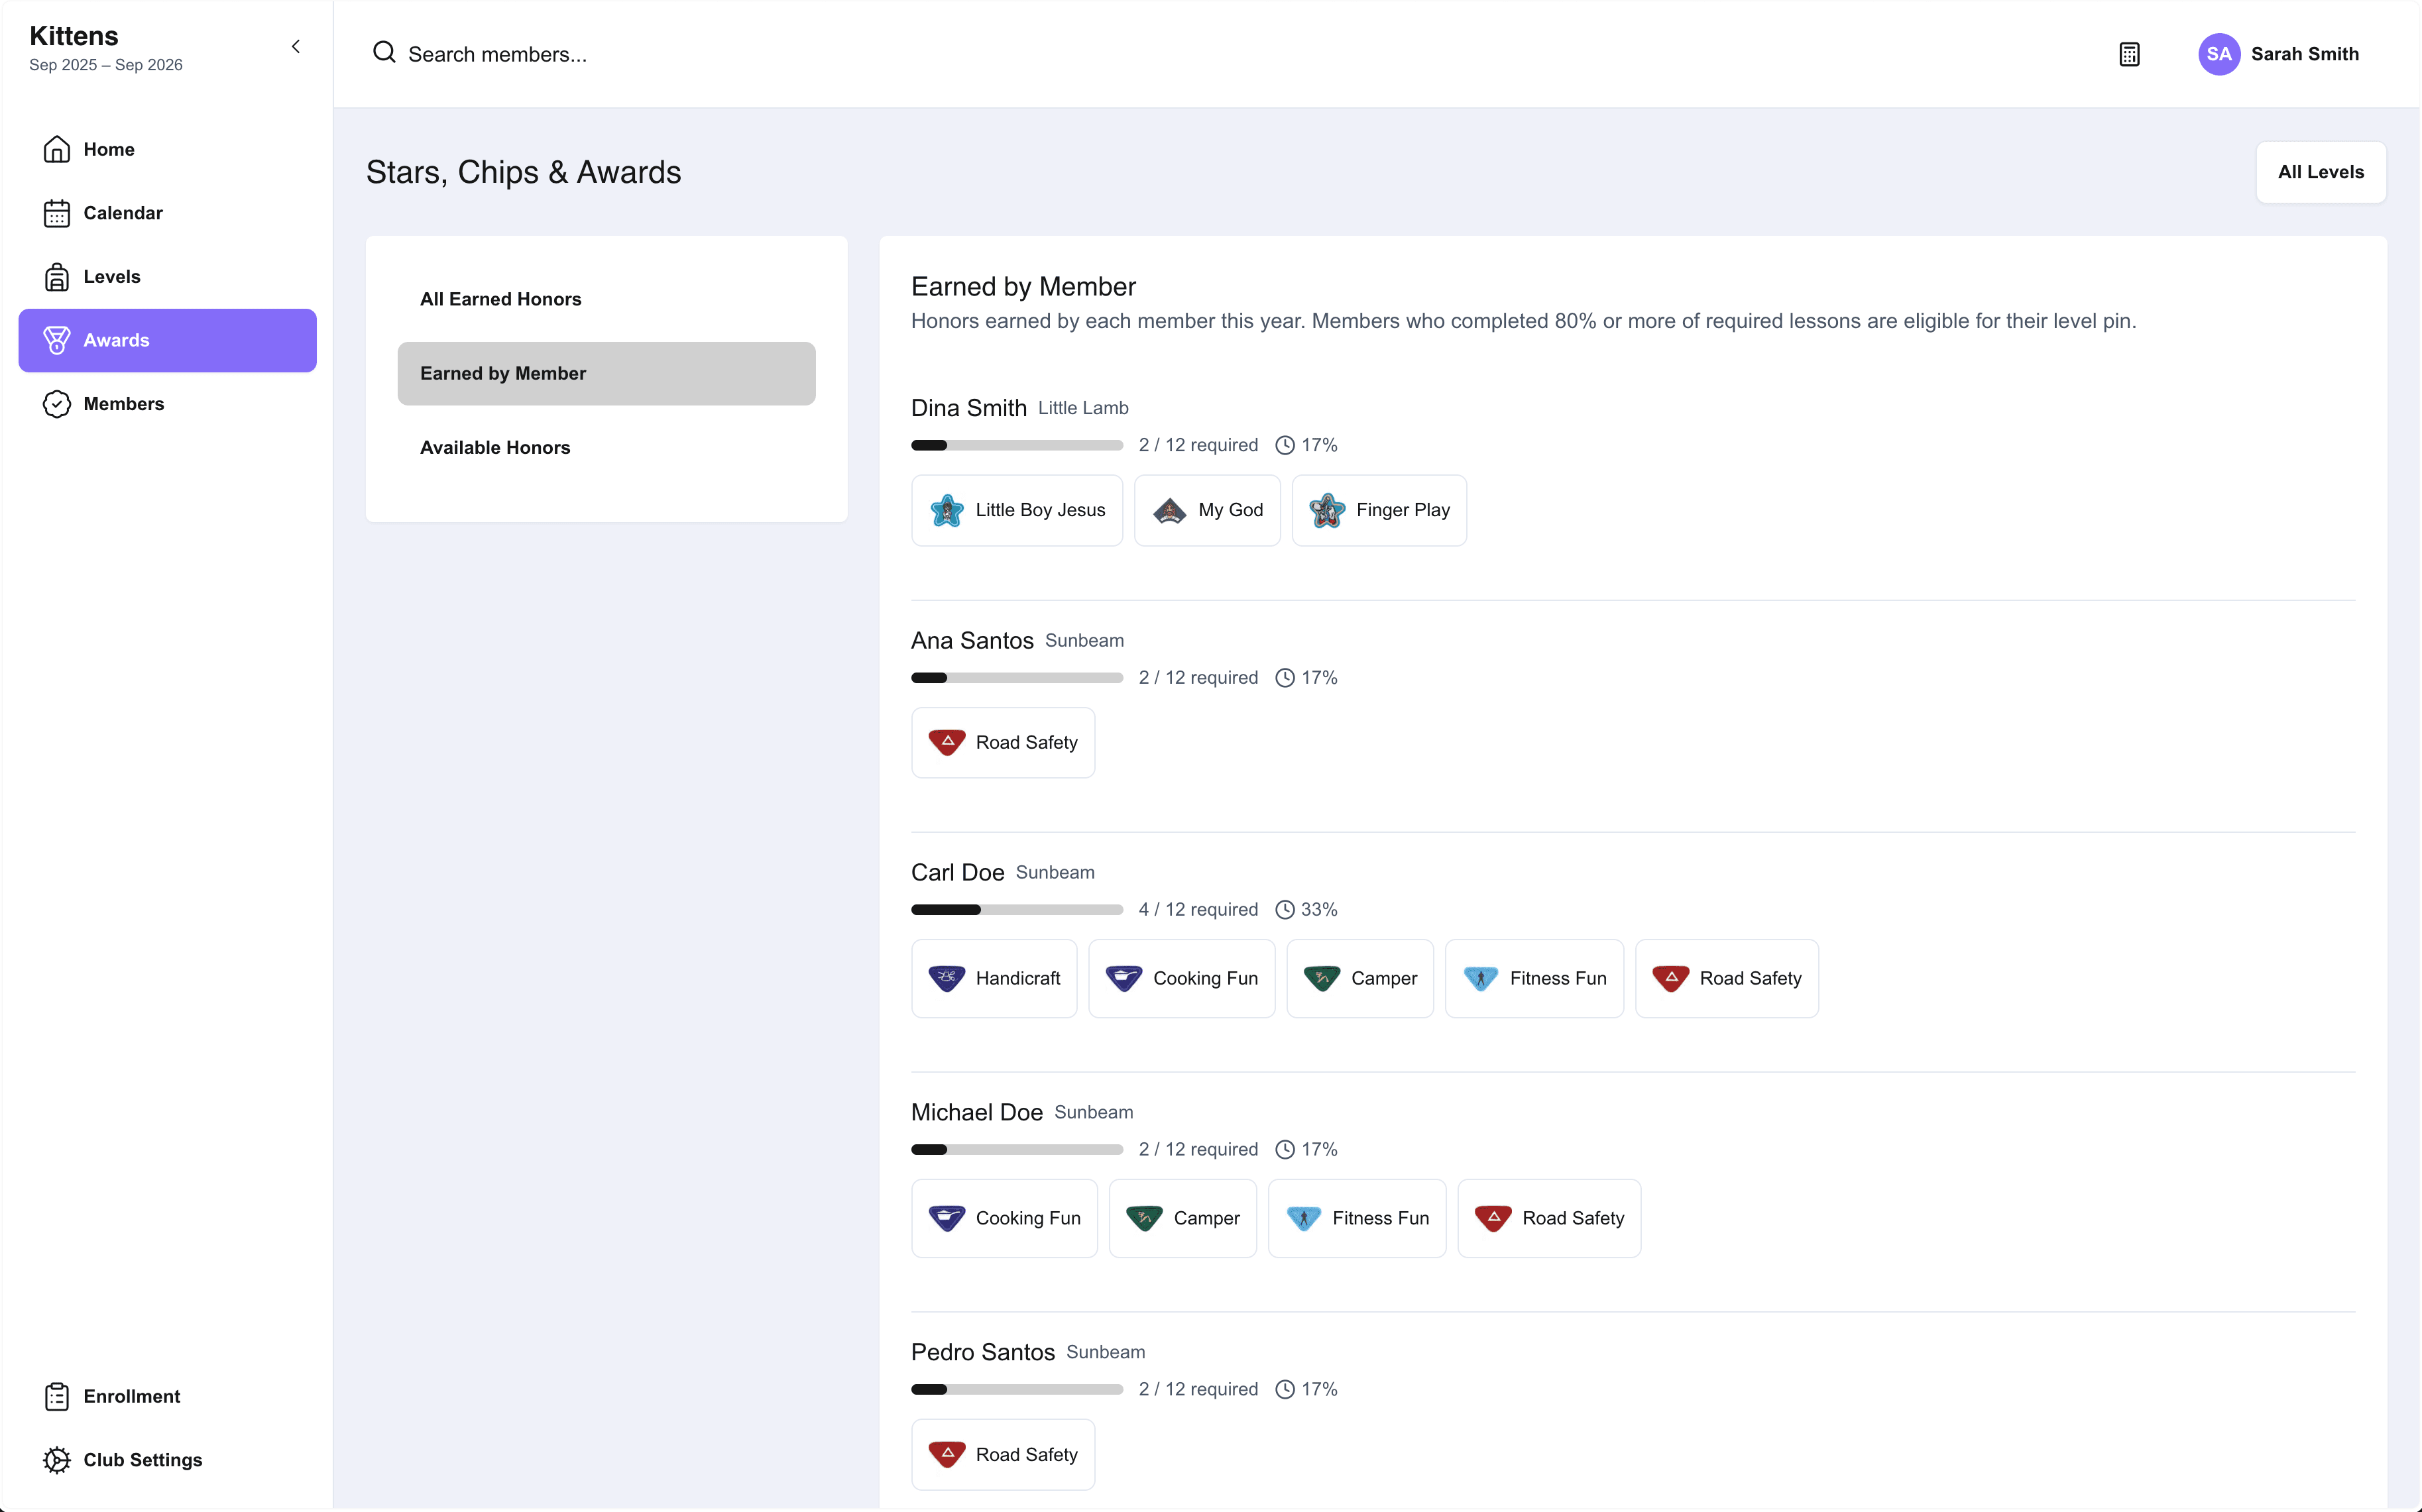This screenshot has width=2422, height=1512.
Task: Click Carl Doe's Camper badge icon
Action: (1322, 978)
